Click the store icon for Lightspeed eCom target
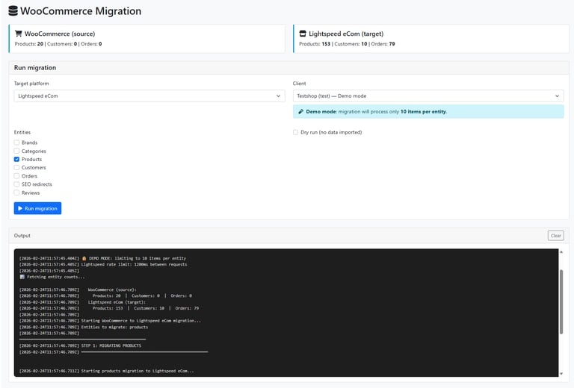574x388 pixels. (x=303, y=34)
